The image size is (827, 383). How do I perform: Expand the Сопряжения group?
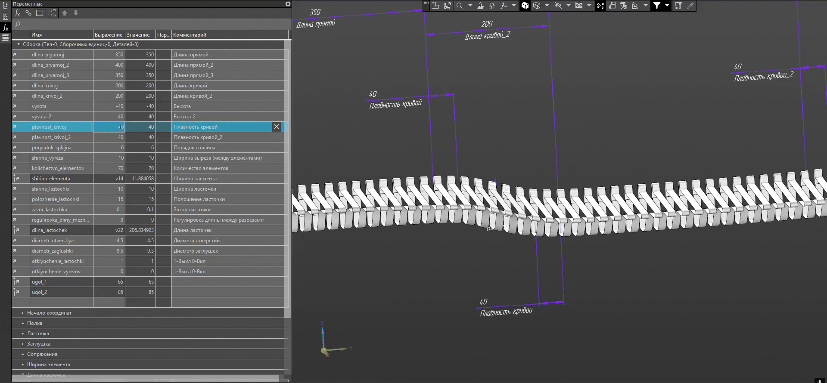(23, 354)
